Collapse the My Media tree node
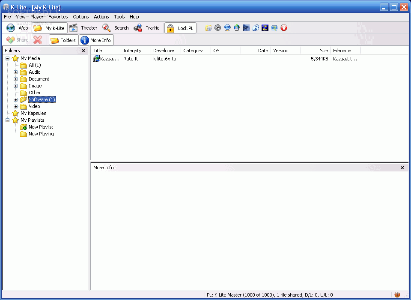The image size is (411, 300). click(8, 59)
